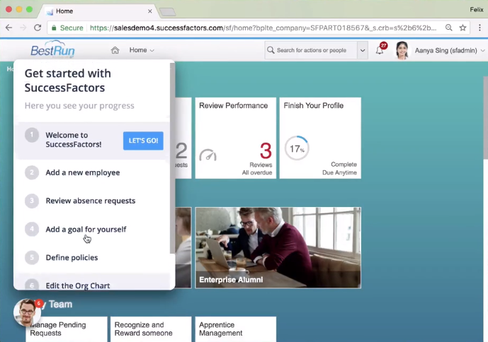
Task: Click the house home icon
Action: tap(115, 50)
